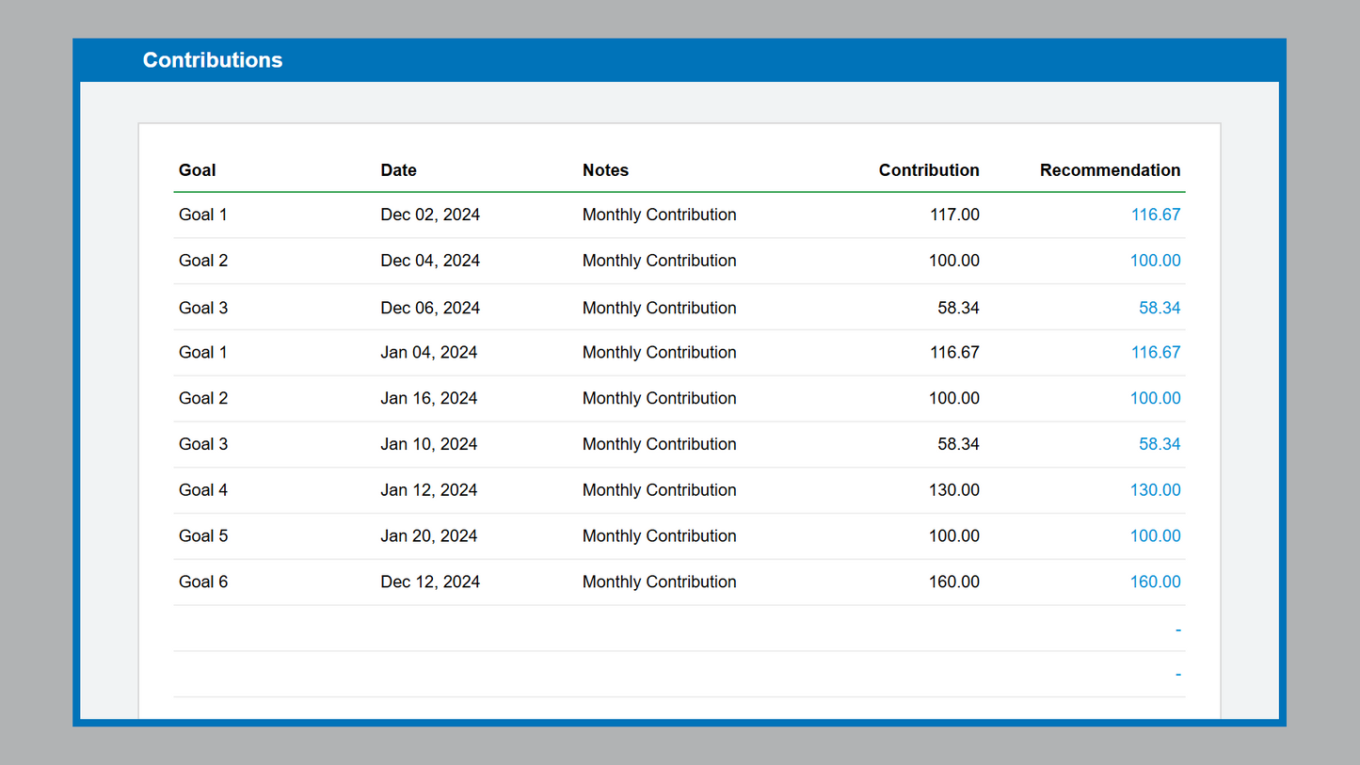Click Monthly Contribution note in Goal 6 row
This screenshot has height=765, width=1360.
[x=660, y=582]
